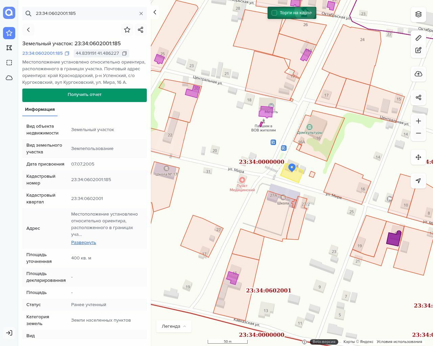The image size is (433, 346).
Task: Click the cadastral number search field
Action: (x=85, y=14)
